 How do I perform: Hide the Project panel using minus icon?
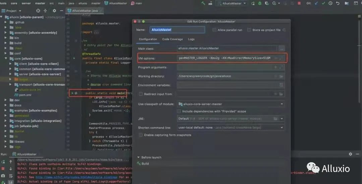click(x=61, y=11)
